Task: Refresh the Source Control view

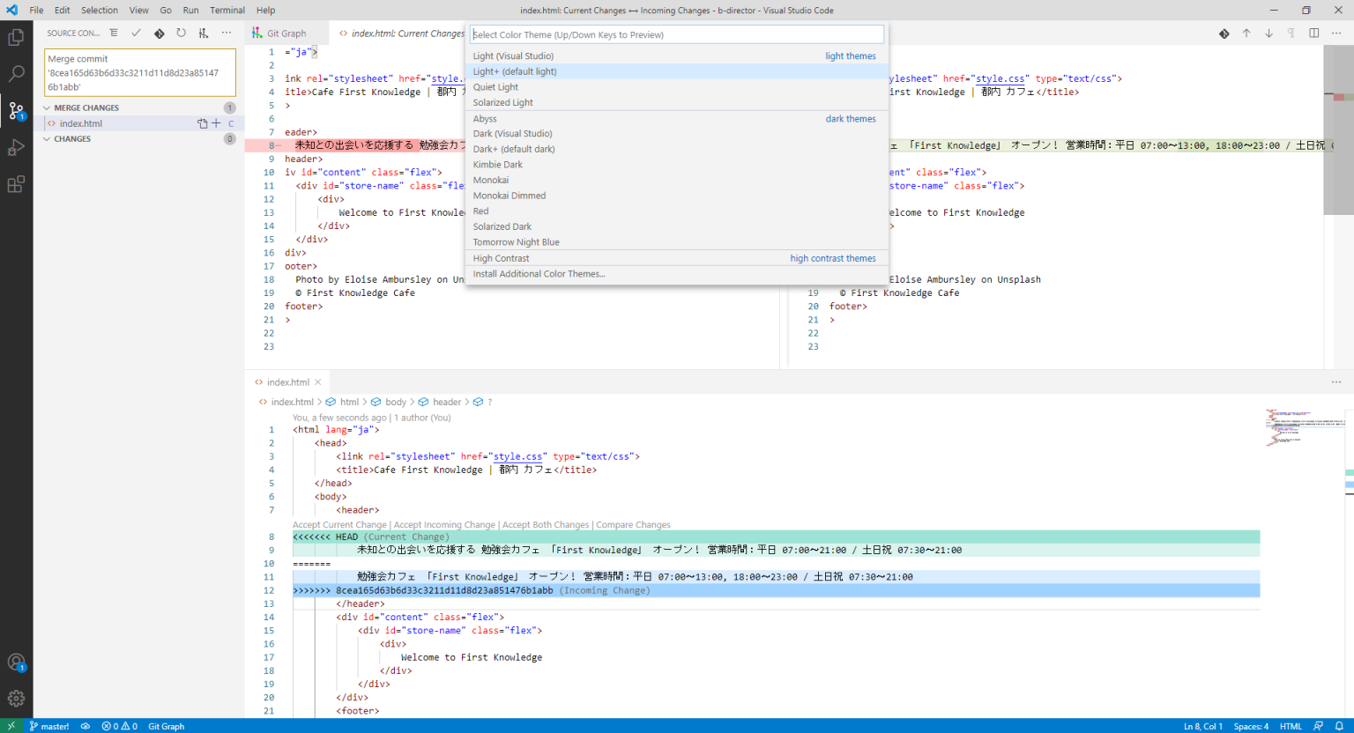Action: point(182,33)
